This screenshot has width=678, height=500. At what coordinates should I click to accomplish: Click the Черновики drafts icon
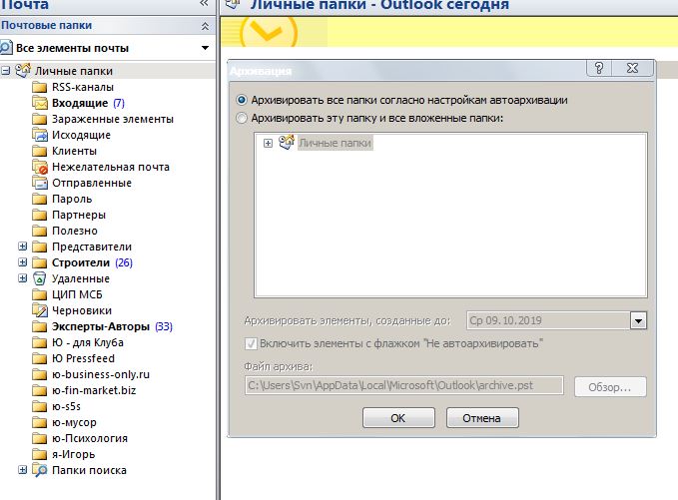click(39, 310)
